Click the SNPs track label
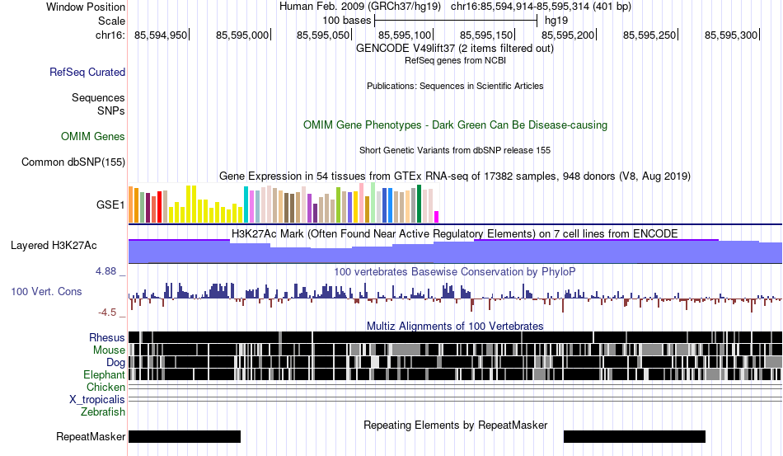The image size is (783, 456). click(x=111, y=110)
